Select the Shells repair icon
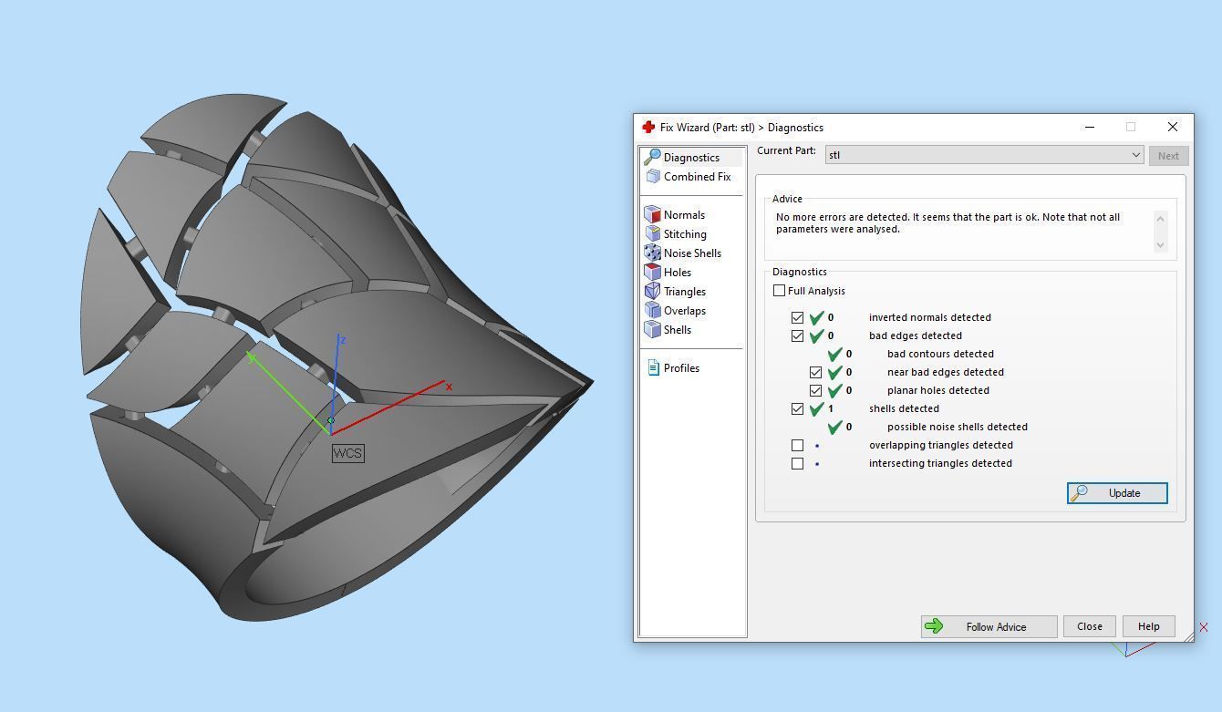The image size is (1222, 712). click(652, 330)
